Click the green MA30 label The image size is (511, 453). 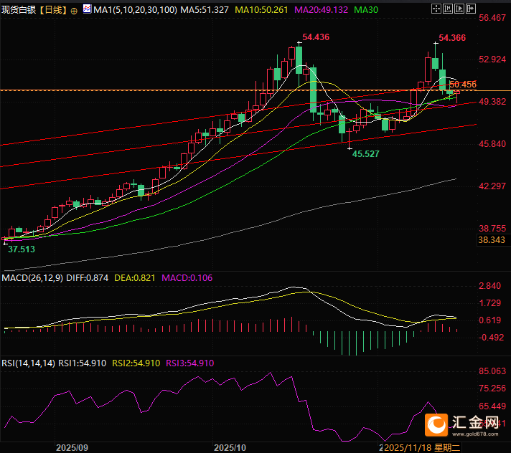(x=366, y=10)
